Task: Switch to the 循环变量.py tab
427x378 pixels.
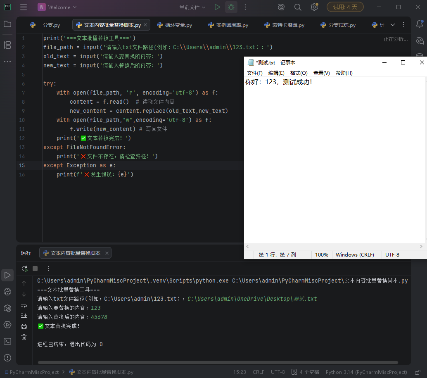Action: click(175, 25)
